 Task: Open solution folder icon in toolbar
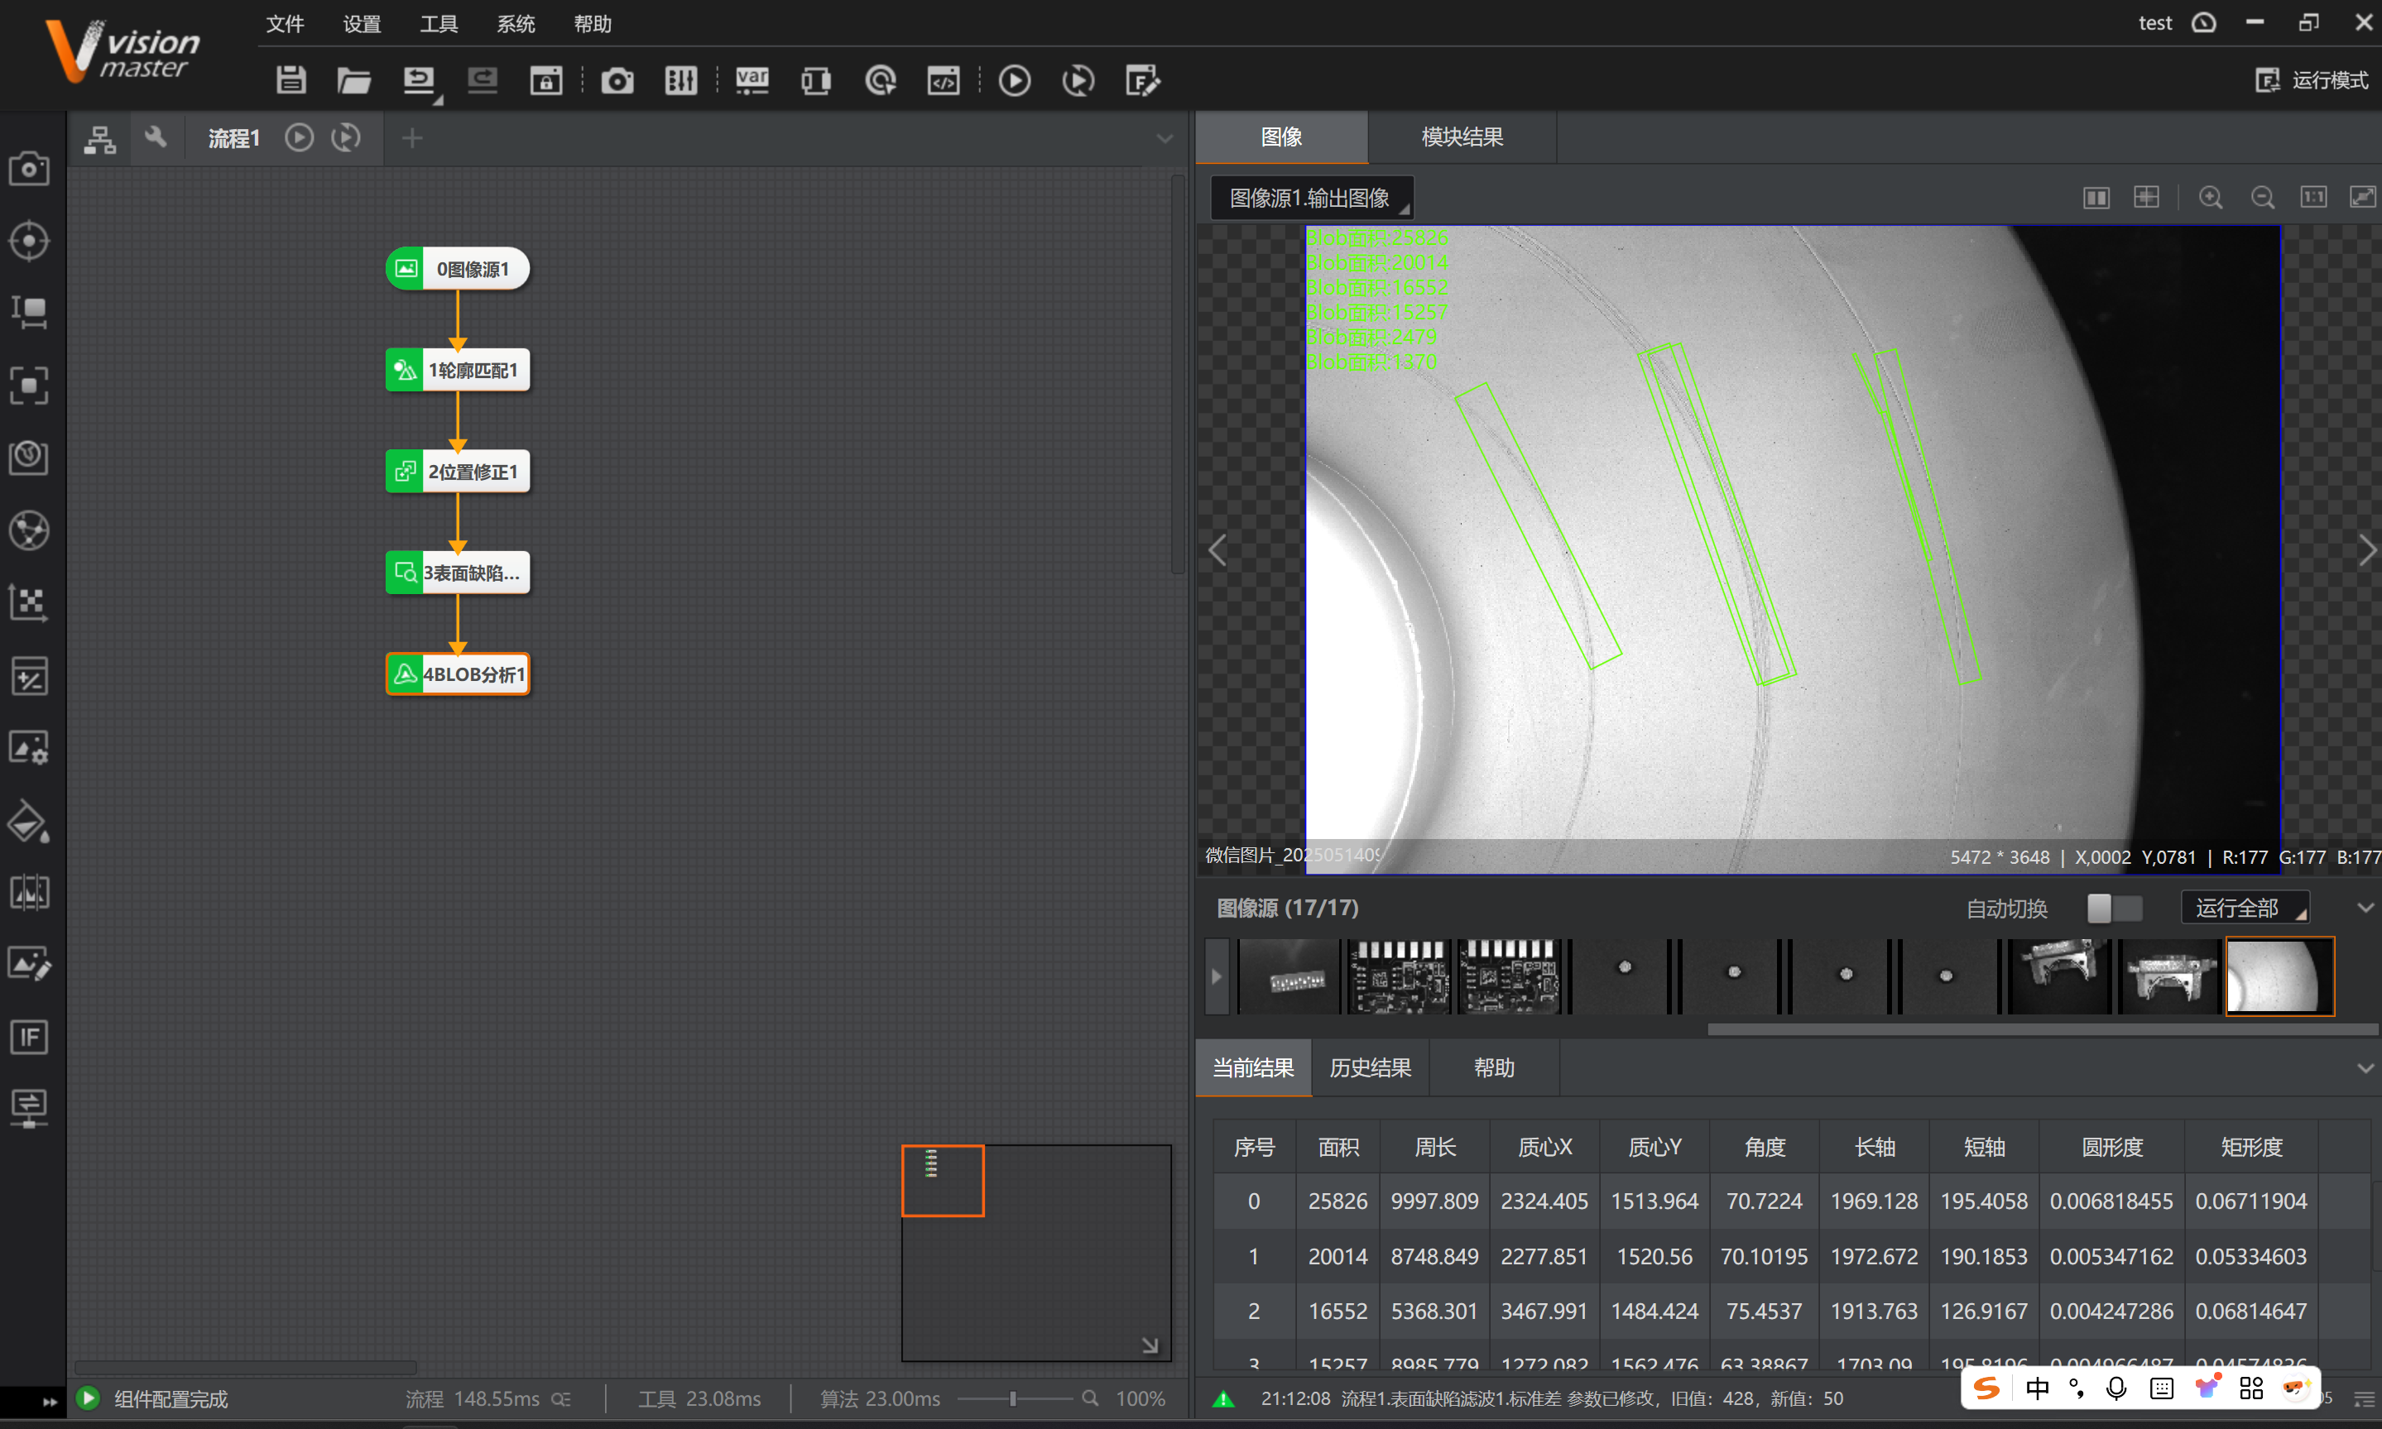coord(353,80)
